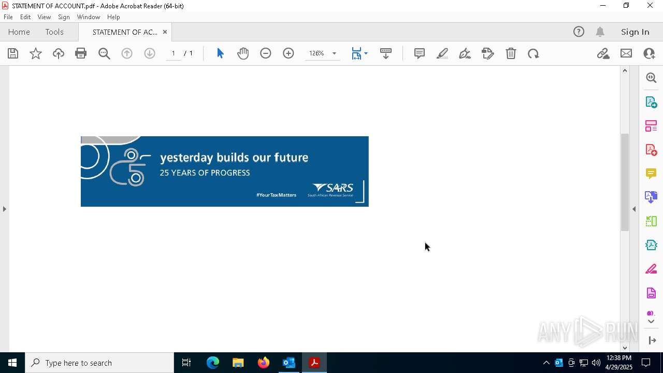Close the STATEMENT OF AC... document tab
663x373 pixels.
[x=165, y=32]
